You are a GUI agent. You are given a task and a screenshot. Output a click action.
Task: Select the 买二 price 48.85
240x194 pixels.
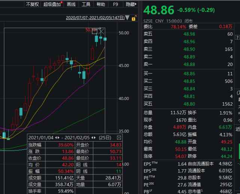pyautogui.click(x=189, y=81)
